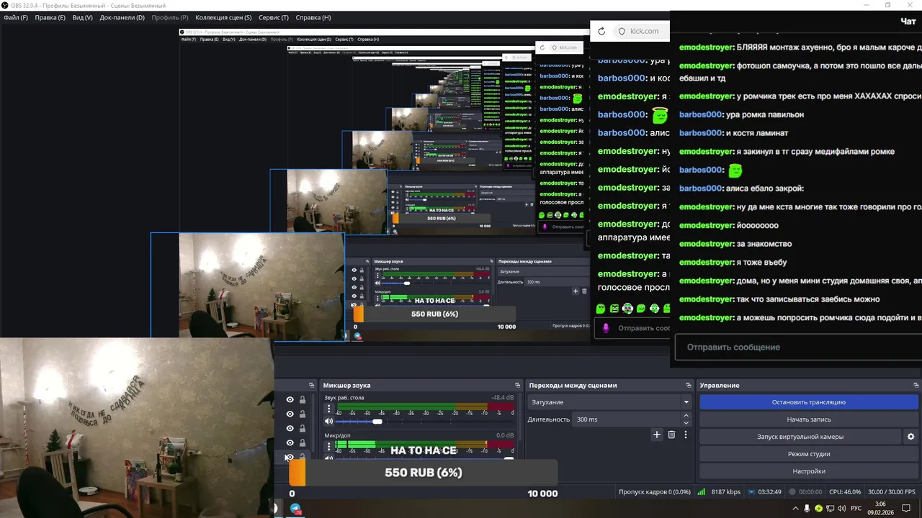Screen dimensions: 922x518
Task: Click "ура ромка павильон" message in Чат window
Action: click(x=764, y=114)
